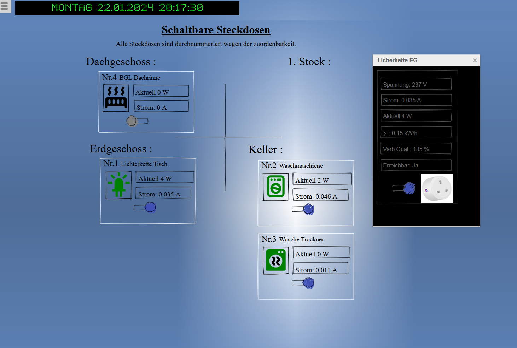The height and width of the screenshot is (348, 517).
Task: Click the Erreichbar: Ja status field
Action: [416, 165]
